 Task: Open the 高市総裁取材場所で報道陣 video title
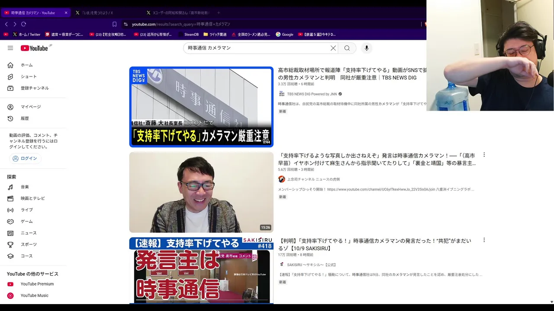[x=352, y=74]
